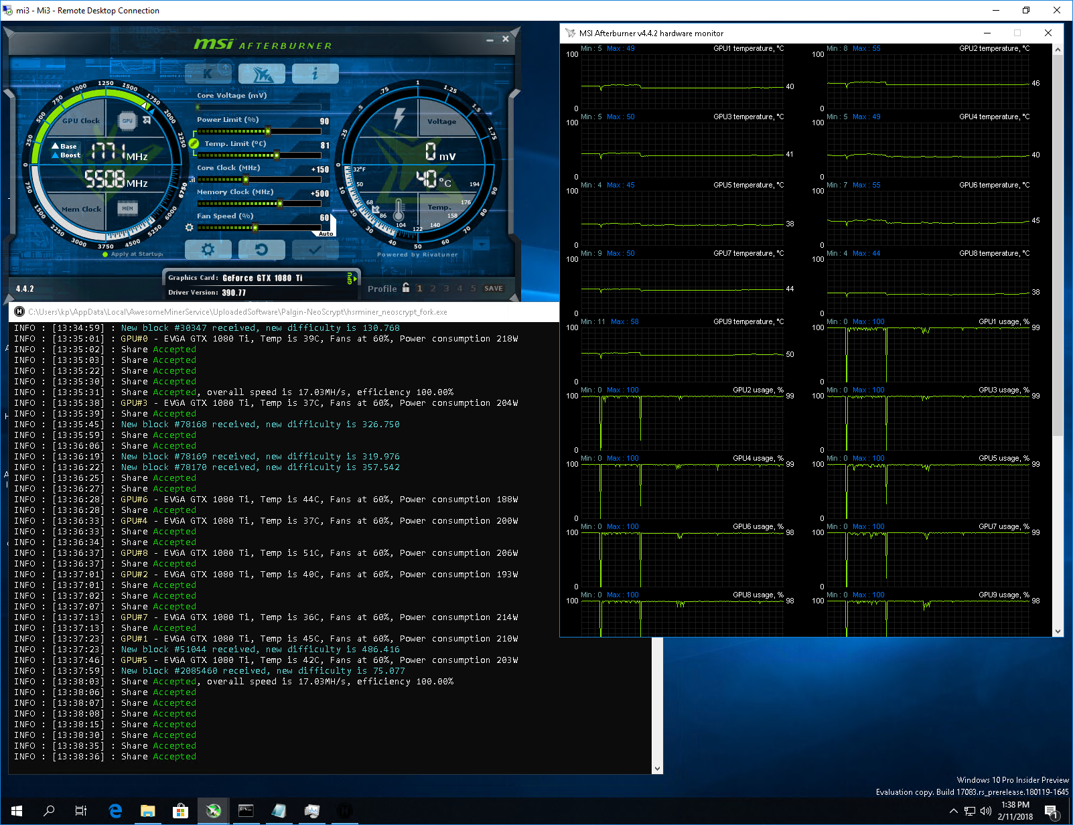Image resolution: width=1073 pixels, height=825 pixels.
Task: Click the GPU#8 51C status log line
Action: pos(265,553)
